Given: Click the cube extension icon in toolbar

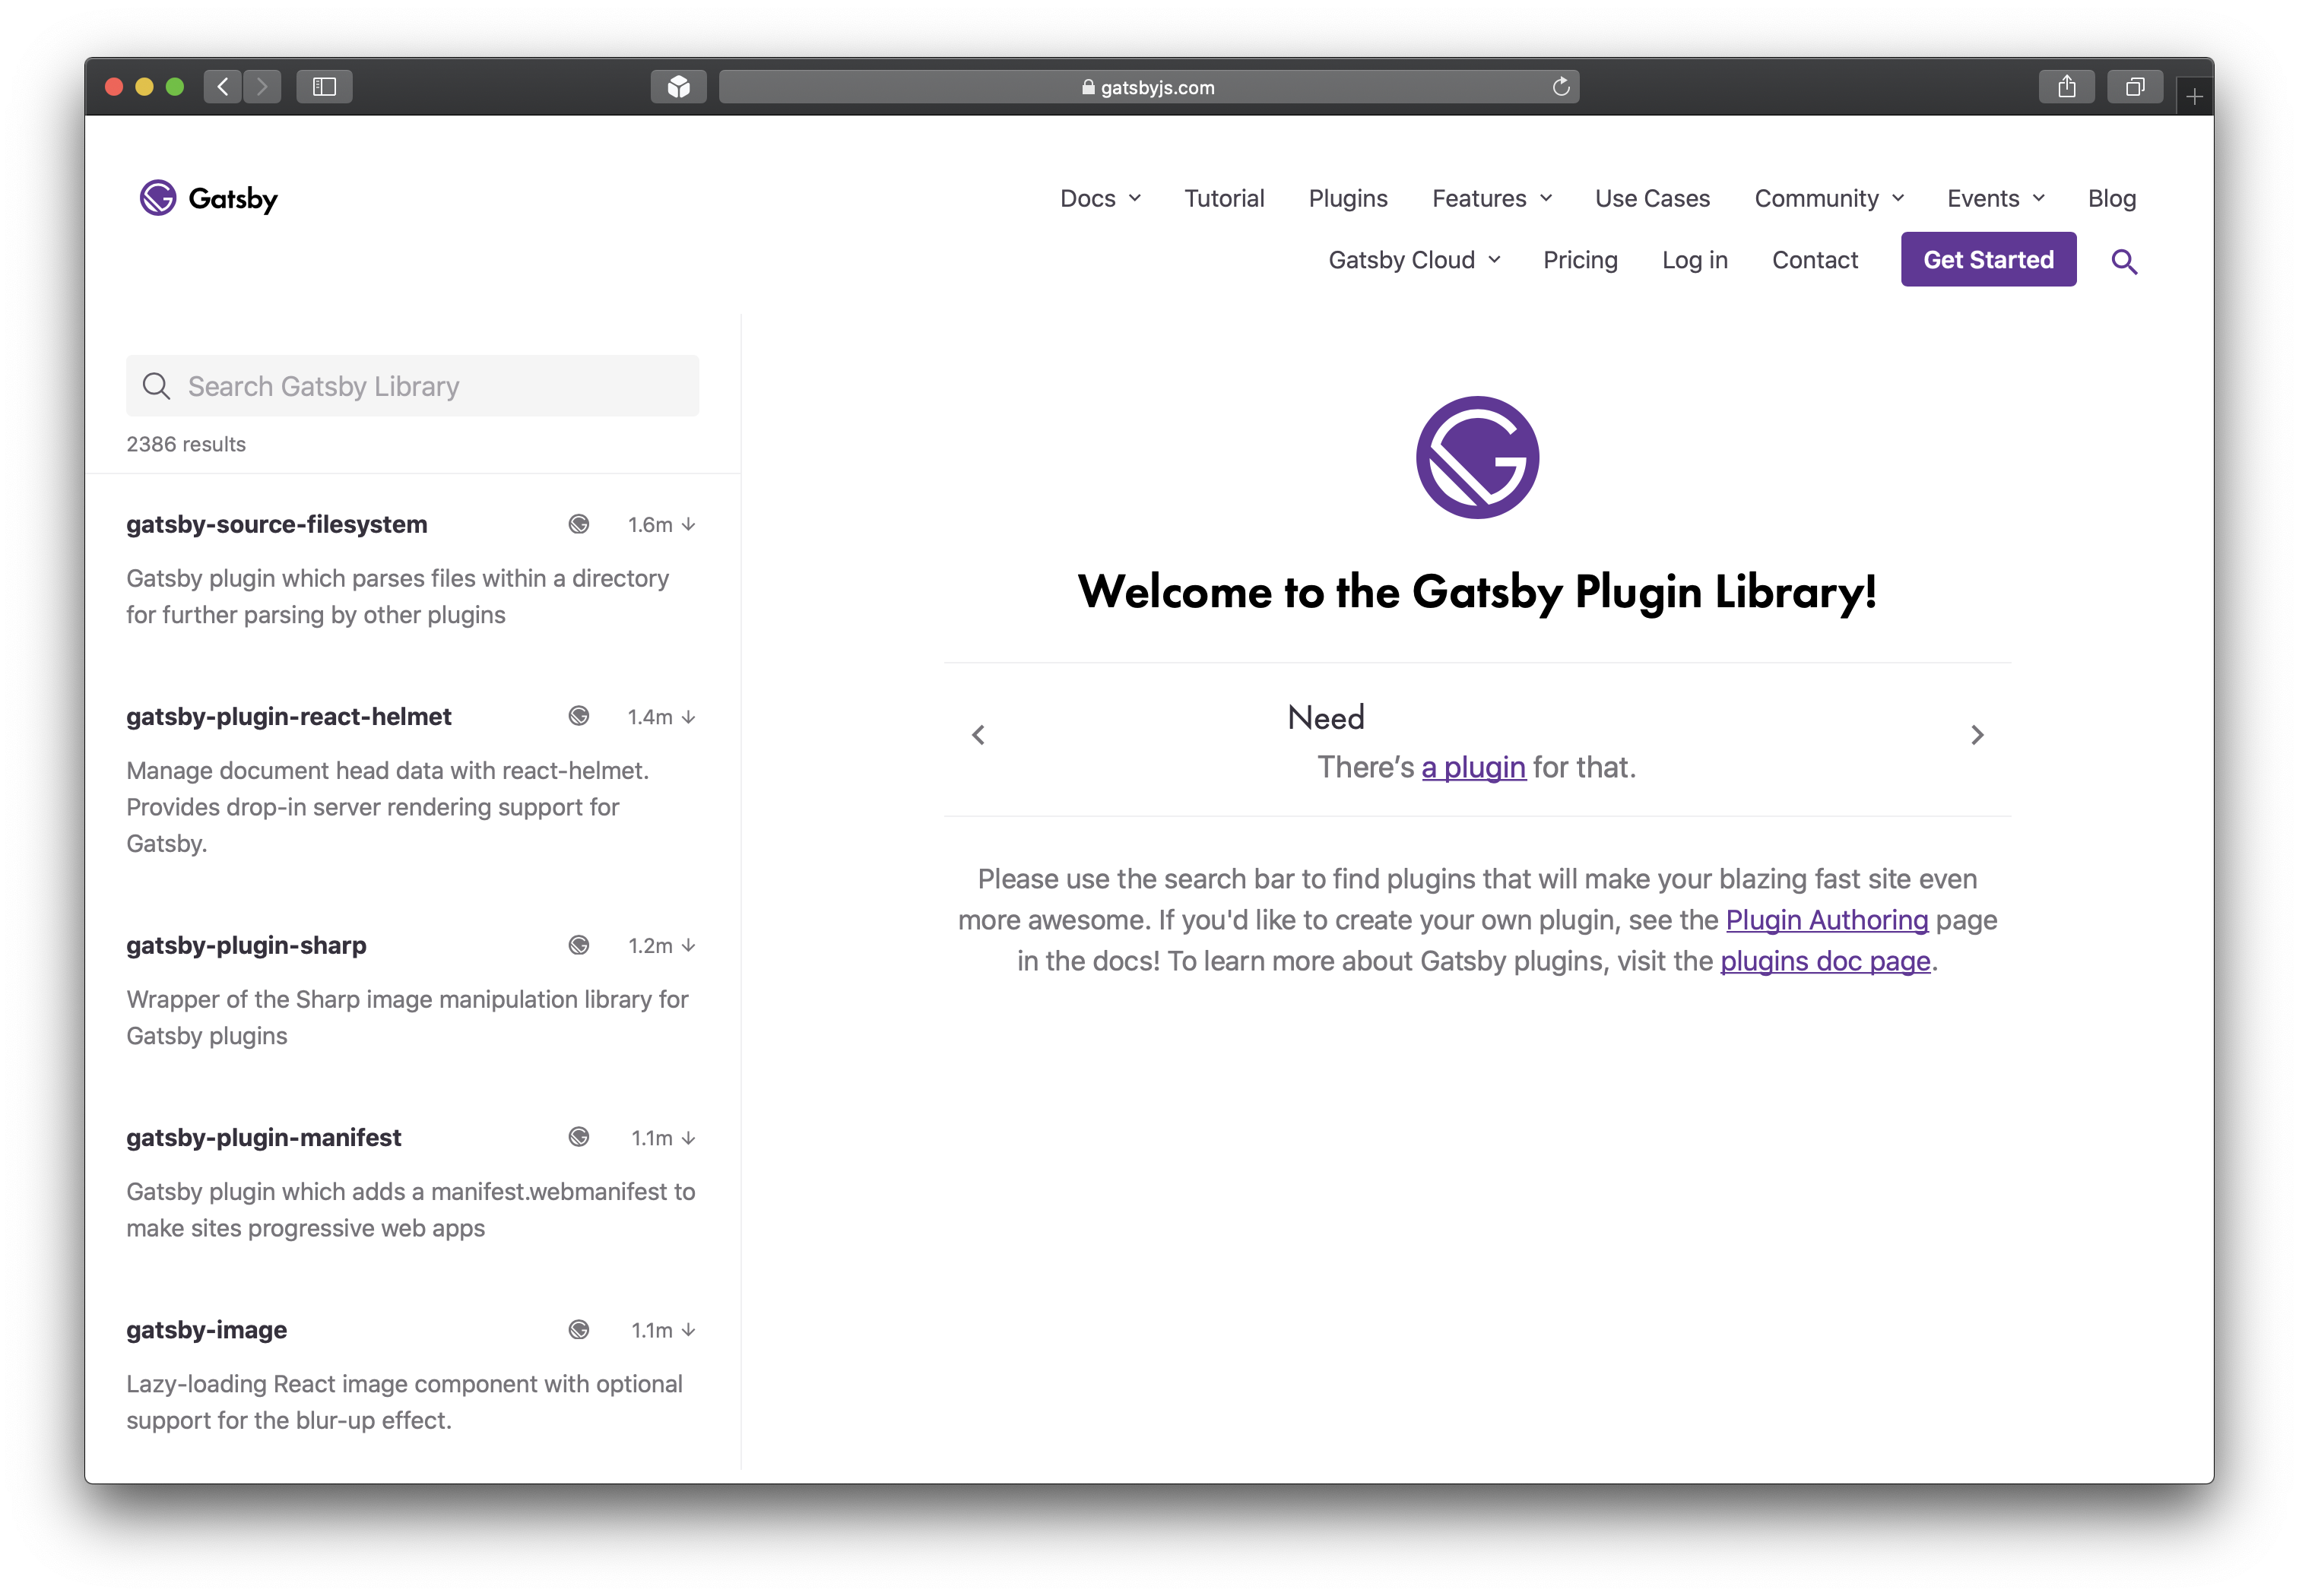Looking at the screenshot, I should (678, 87).
